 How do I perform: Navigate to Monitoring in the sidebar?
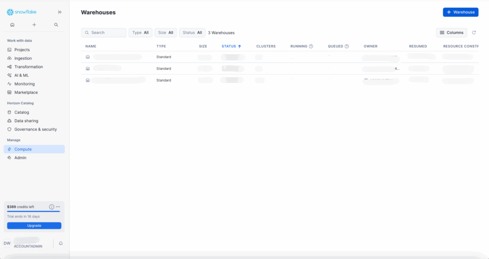(x=24, y=84)
